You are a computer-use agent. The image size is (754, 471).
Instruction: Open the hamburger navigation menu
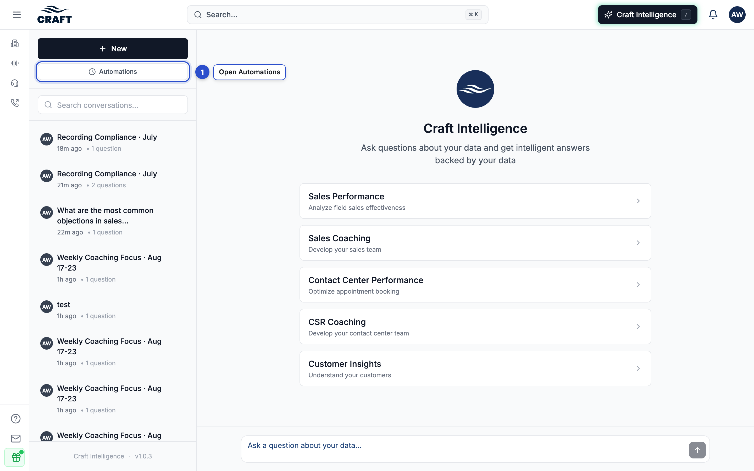pyautogui.click(x=16, y=15)
